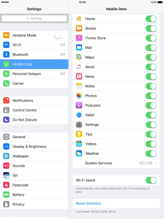Image resolution: width=164 pixels, height=219 pixels.
Task: Open Display & Brightness settings
Action: click(x=34, y=146)
